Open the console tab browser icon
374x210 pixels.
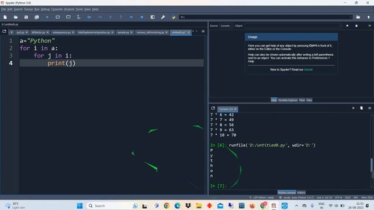coord(213,108)
